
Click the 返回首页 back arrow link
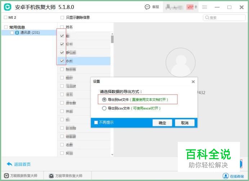(x=19, y=164)
